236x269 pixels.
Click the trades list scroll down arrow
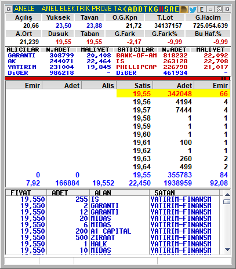227,249
